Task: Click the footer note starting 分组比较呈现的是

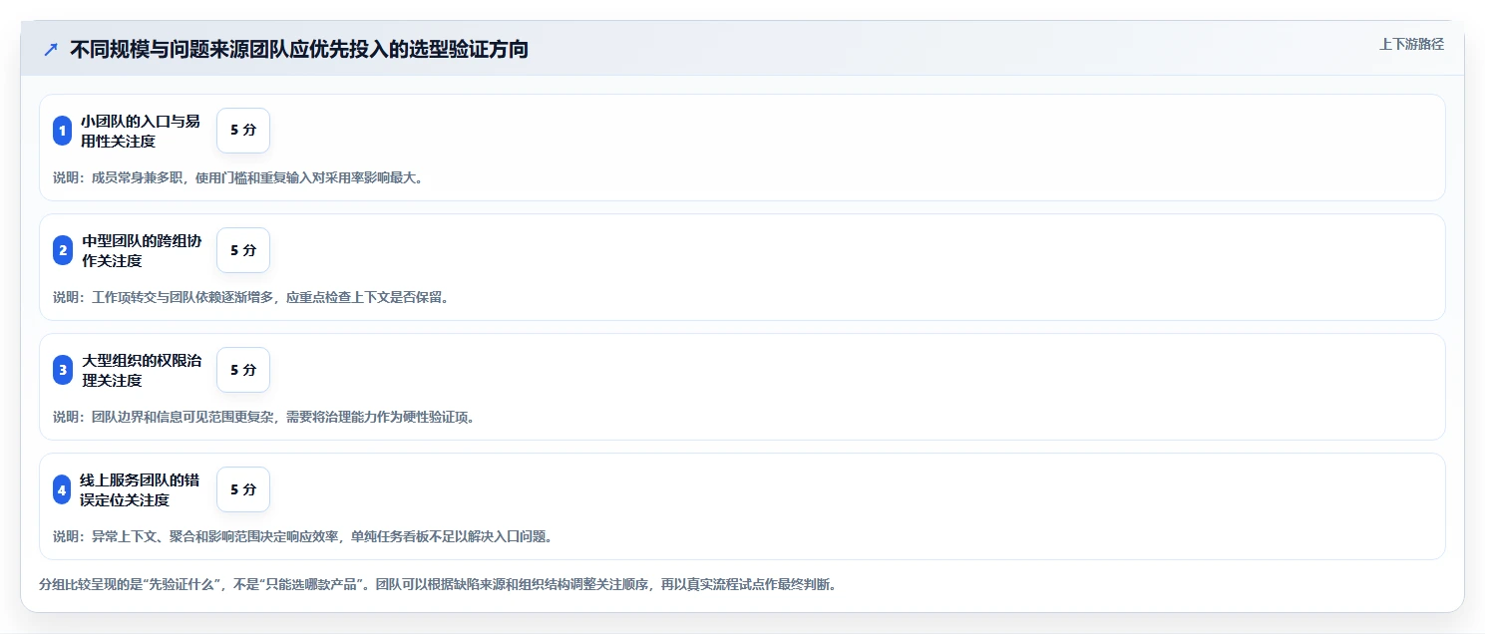Action: (x=437, y=584)
